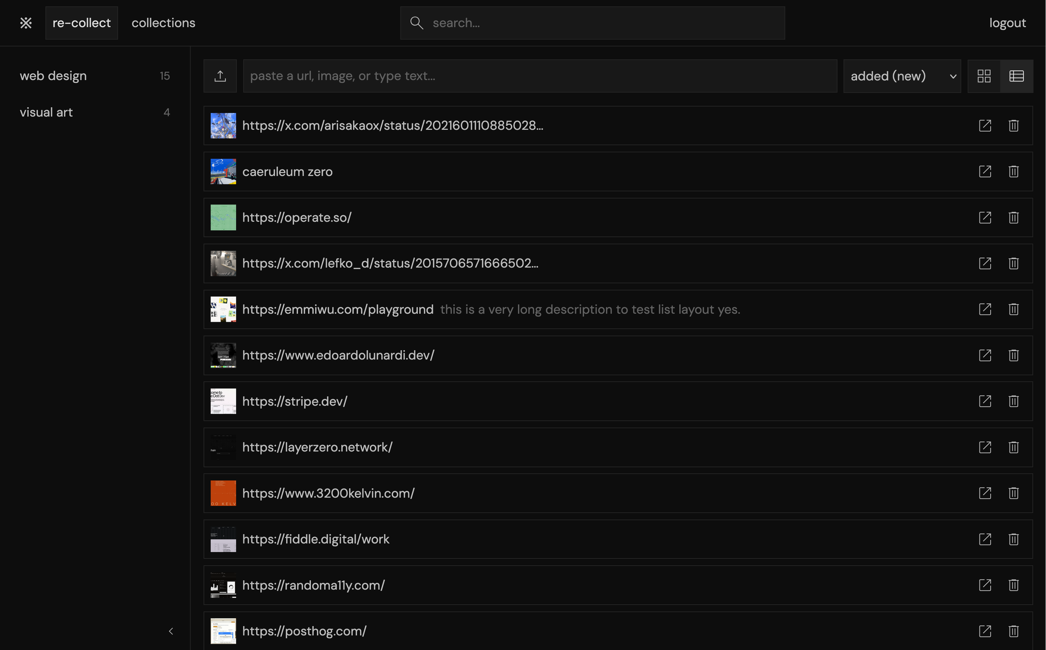Collapse the sidebar with chevron
The image size is (1046, 650).
(x=171, y=631)
